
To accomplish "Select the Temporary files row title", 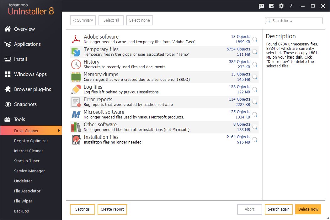I will point(101,49).
